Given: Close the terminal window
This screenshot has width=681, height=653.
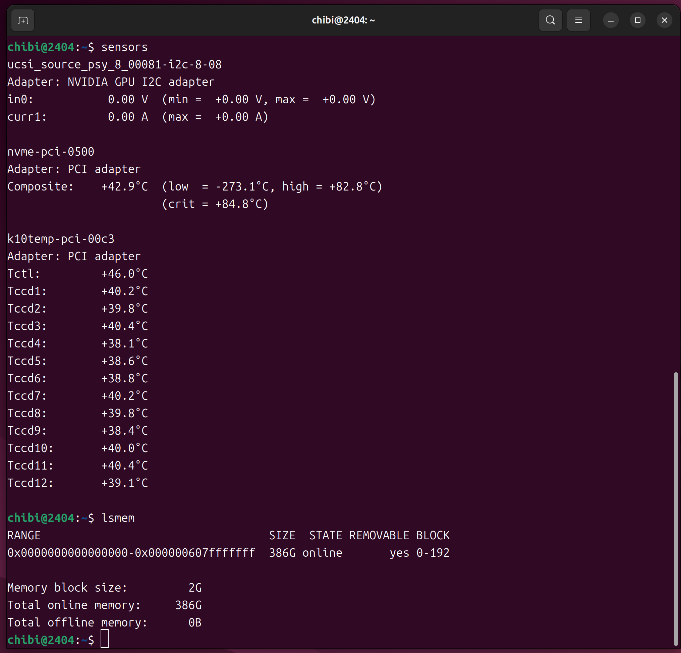Looking at the screenshot, I should click(x=664, y=20).
